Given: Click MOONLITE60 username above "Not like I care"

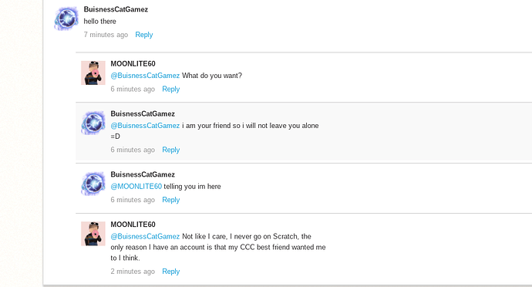Looking at the screenshot, I should pos(133,225).
